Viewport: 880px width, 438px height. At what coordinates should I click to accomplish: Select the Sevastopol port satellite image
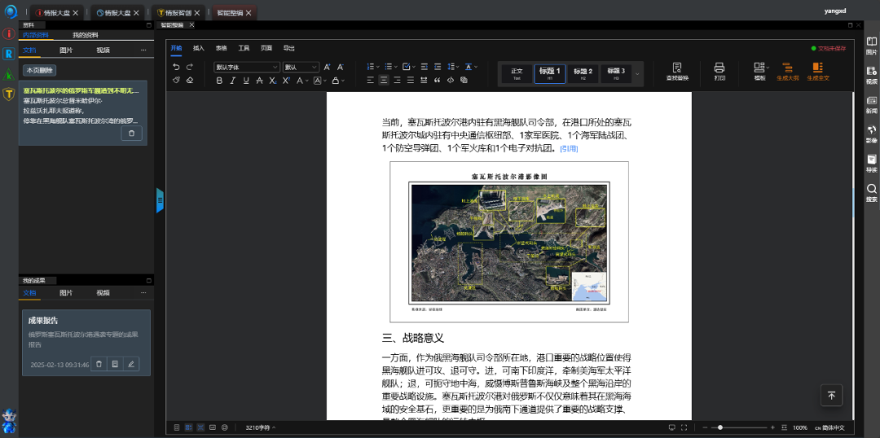[509, 242]
